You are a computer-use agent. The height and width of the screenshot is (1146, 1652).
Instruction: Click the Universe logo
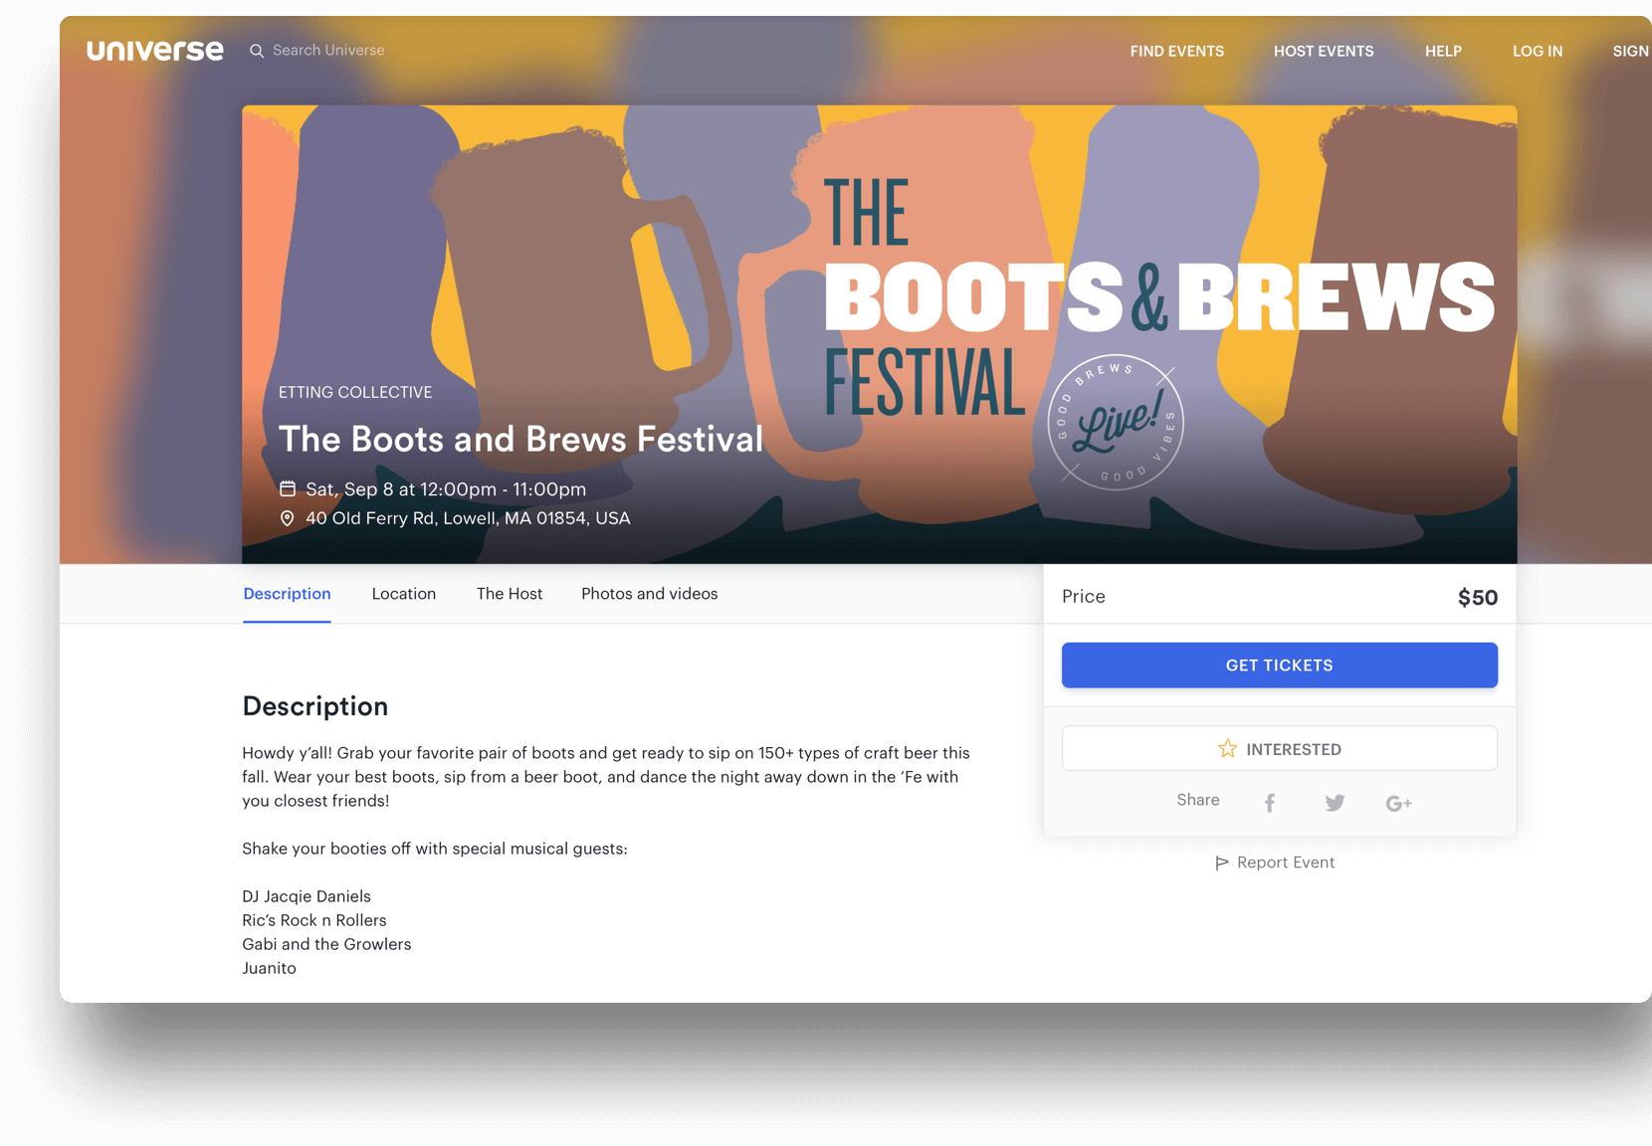(155, 51)
